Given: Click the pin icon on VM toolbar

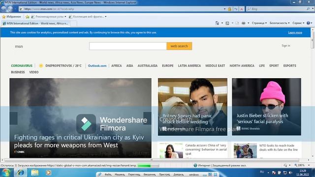Looking at the screenshot, I should click(x=99, y=175).
